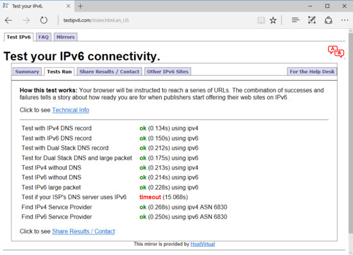This screenshot has width=353, height=255.
Task: Open a new browser tab
Action: (x=80, y=6)
